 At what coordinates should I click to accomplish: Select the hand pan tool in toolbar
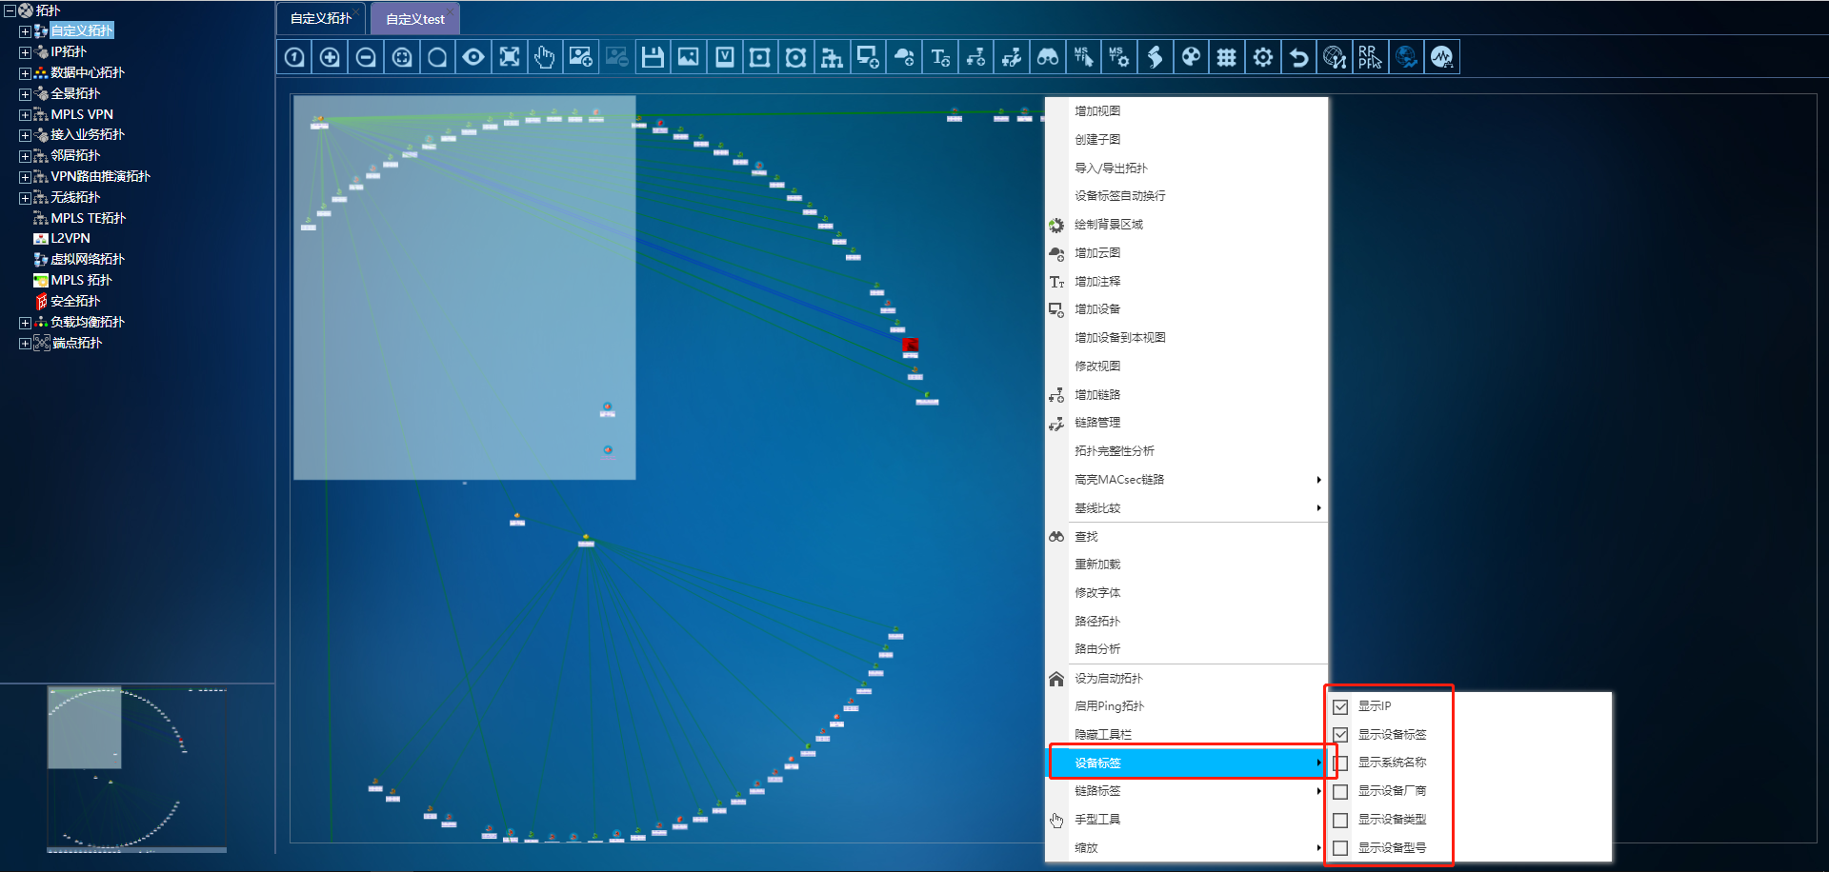click(545, 57)
